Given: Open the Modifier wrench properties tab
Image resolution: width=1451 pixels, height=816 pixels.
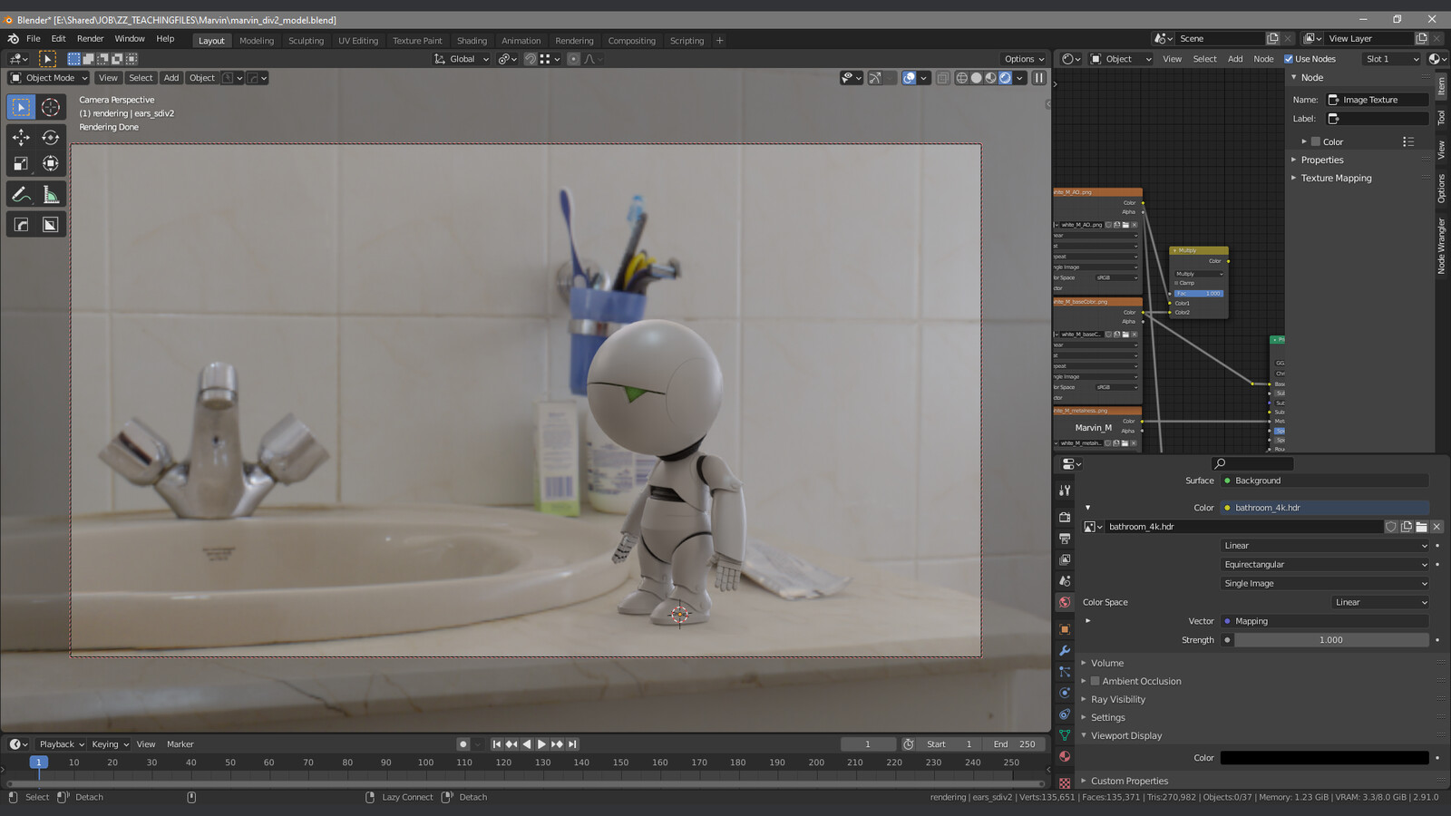Looking at the screenshot, I should (x=1065, y=650).
